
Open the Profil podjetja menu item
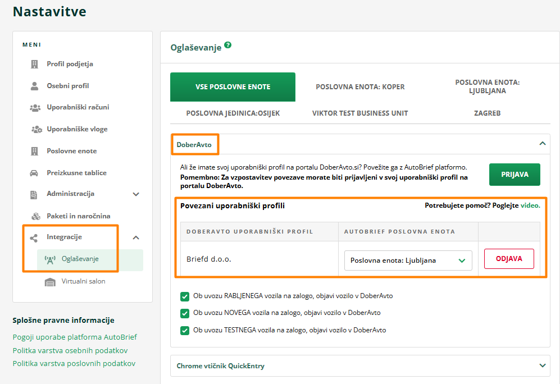(x=70, y=64)
